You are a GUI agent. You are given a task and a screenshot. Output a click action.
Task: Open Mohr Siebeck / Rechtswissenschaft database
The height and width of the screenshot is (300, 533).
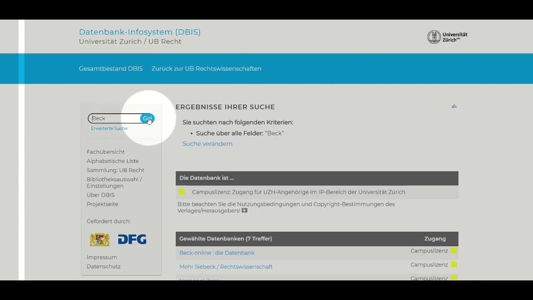226,267
